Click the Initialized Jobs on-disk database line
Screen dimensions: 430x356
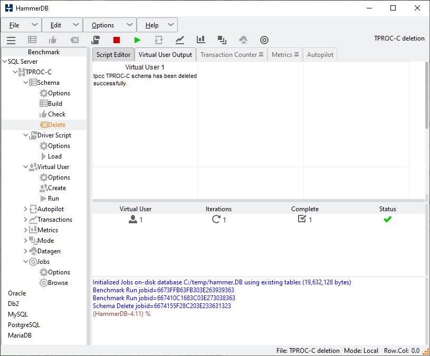pyautogui.click(x=222, y=282)
